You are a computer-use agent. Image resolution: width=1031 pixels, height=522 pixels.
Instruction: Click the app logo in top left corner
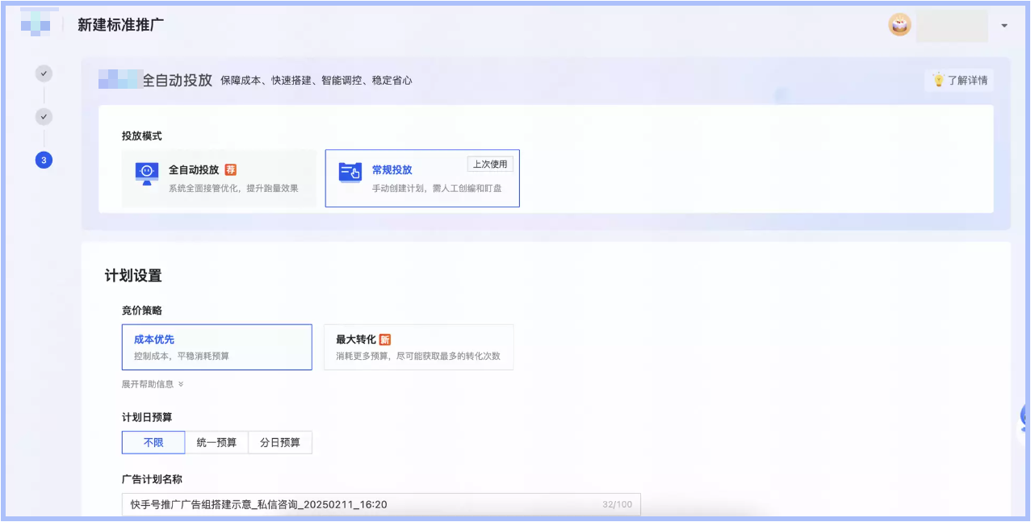pyautogui.click(x=34, y=23)
